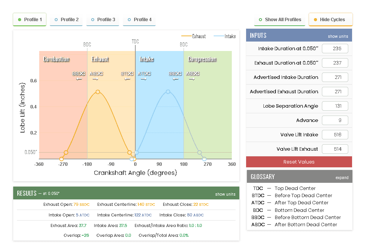Select the Advance input box
The image size is (369, 247).
tap(335, 120)
